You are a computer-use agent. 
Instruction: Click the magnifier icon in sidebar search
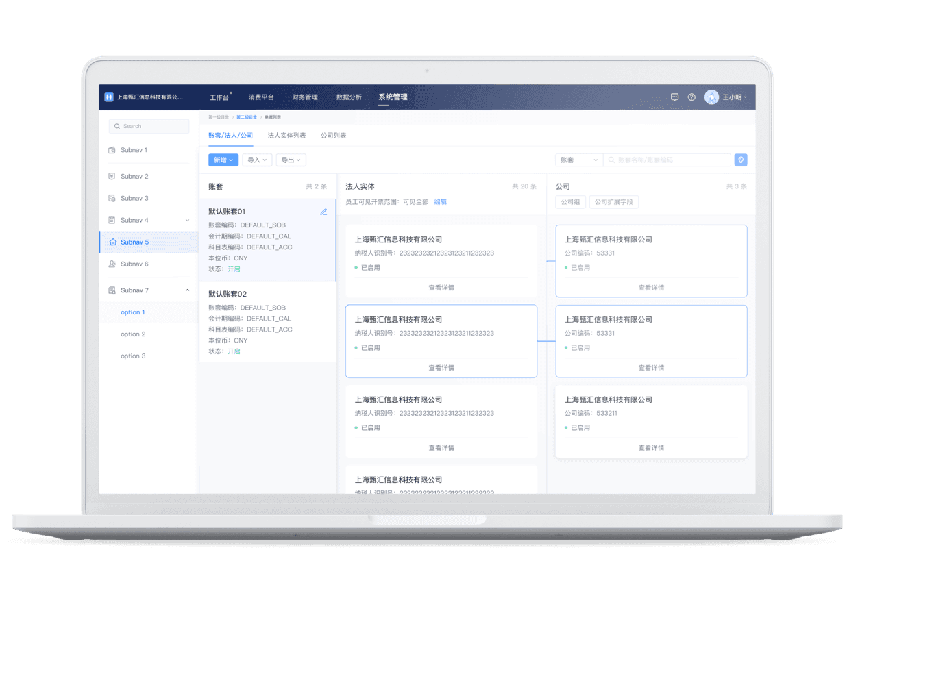117,126
